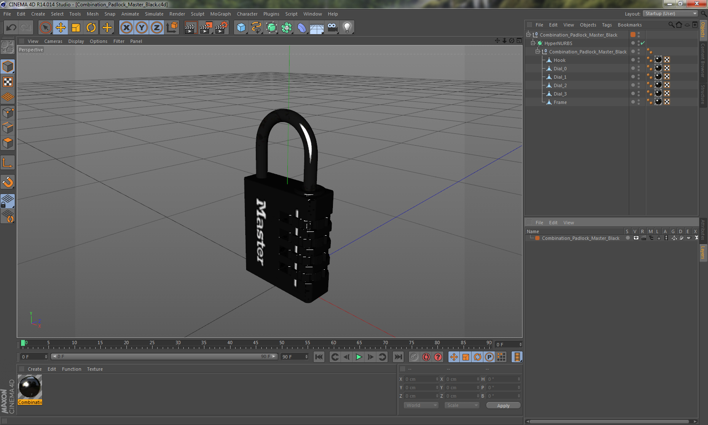The height and width of the screenshot is (425, 708).
Task: Click the 90 F end frame field
Action: (x=295, y=357)
